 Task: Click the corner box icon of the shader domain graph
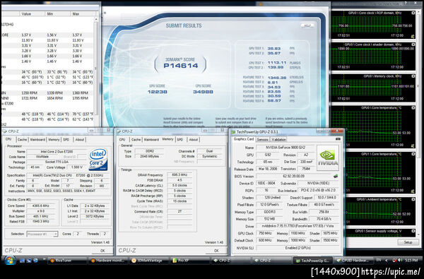(413, 44)
